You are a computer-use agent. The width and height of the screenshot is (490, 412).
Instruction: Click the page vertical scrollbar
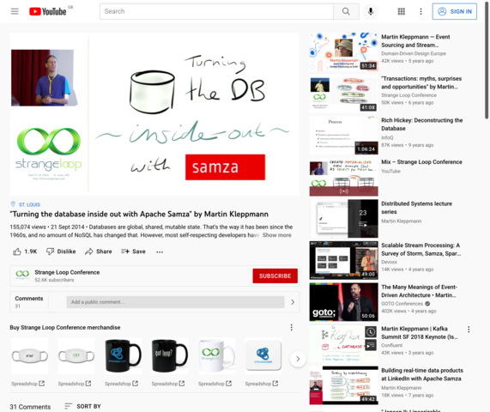[487, 59]
